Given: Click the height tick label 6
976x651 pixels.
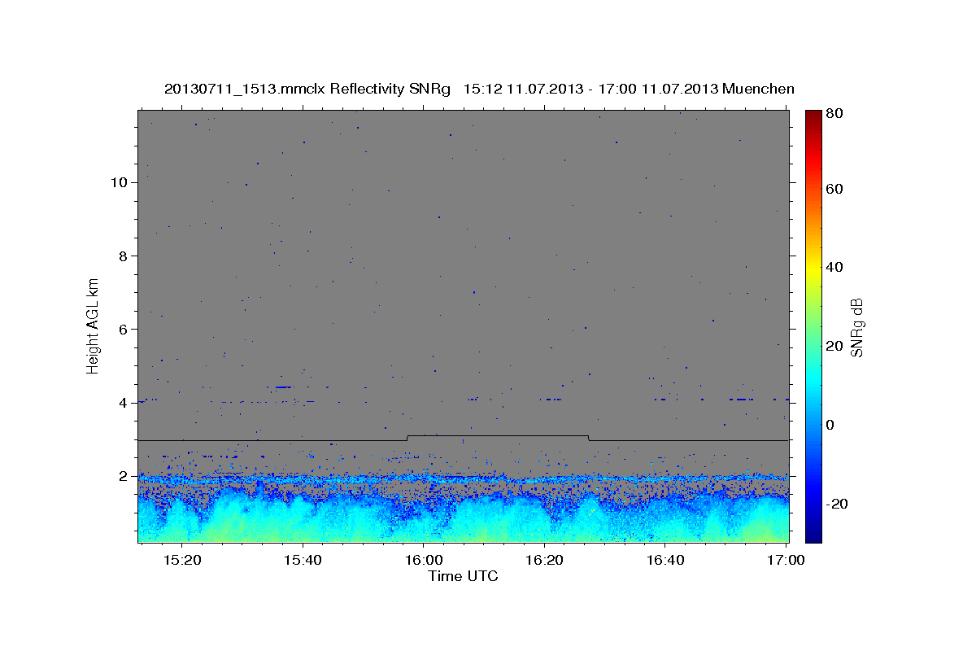Looking at the screenshot, I should [x=124, y=329].
